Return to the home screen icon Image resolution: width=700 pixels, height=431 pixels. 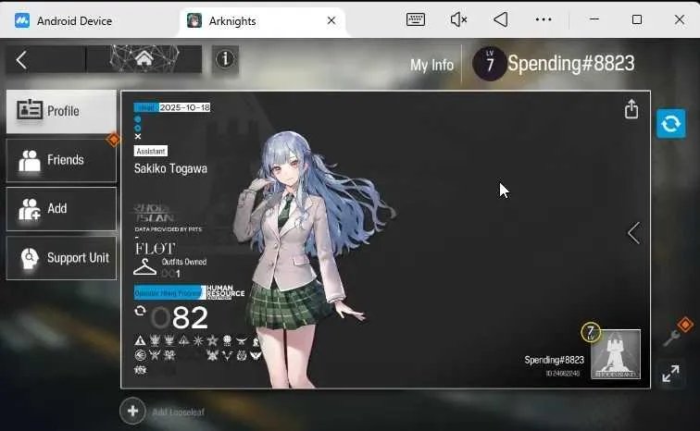[x=144, y=58]
